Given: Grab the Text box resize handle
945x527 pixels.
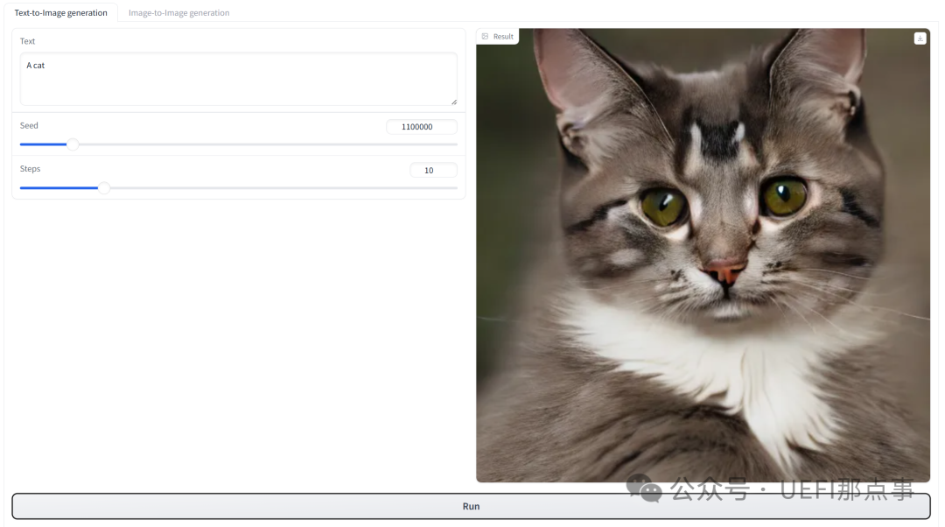Looking at the screenshot, I should click(x=453, y=102).
